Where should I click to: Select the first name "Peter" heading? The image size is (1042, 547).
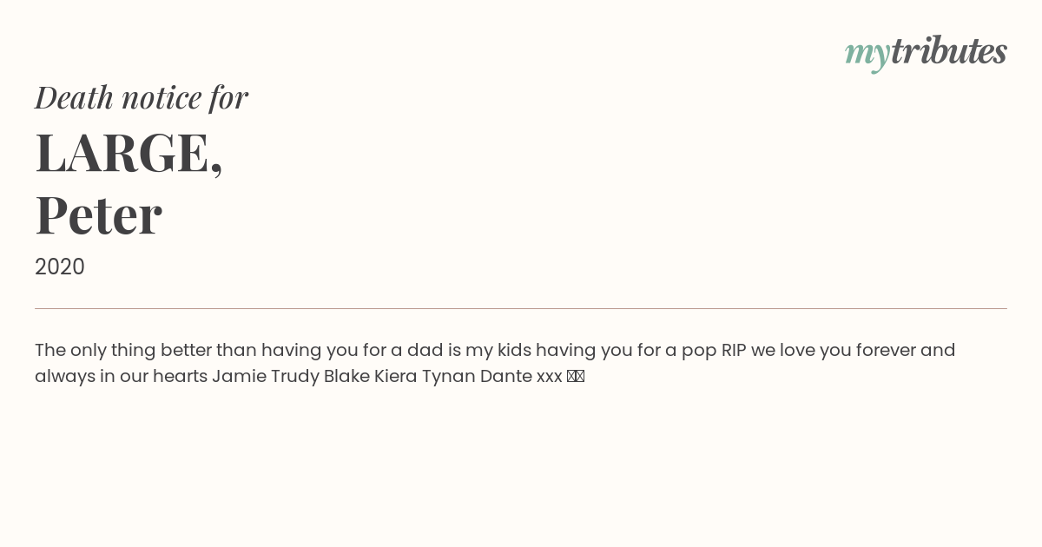(x=98, y=215)
